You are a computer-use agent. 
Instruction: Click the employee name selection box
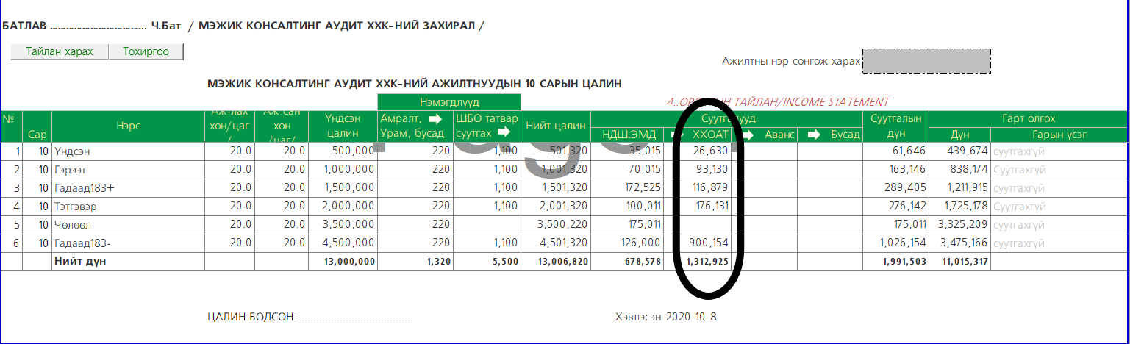click(x=926, y=61)
